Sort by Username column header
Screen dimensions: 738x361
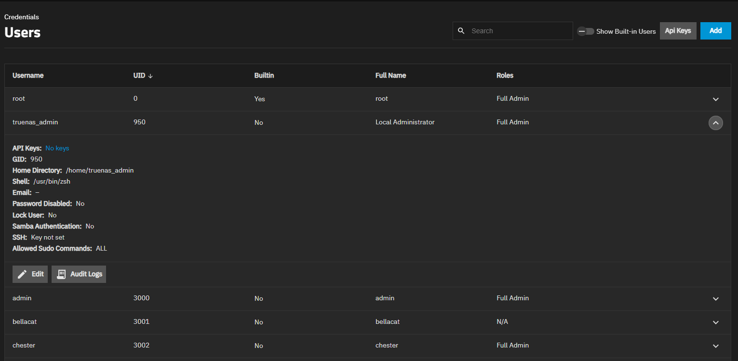click(x=28, y=76)
